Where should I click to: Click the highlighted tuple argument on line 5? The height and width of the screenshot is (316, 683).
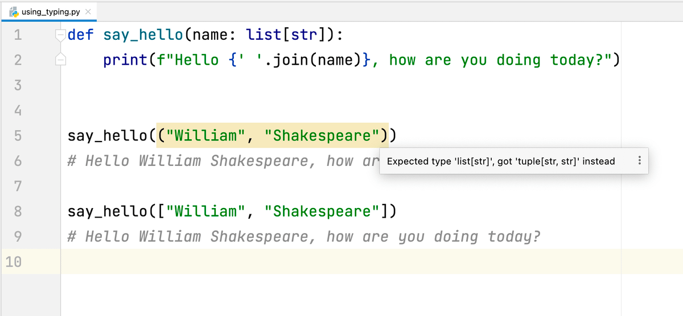(272, 136)
